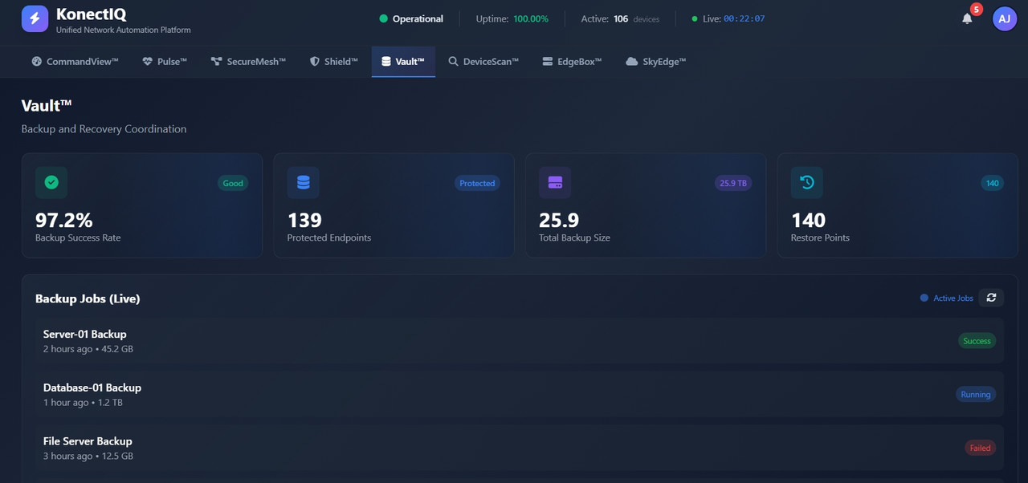The height and width of the screenshot is (483, 1028).
Task: Switch to the CommandView™ tab
Action: (x=75, y=62)
